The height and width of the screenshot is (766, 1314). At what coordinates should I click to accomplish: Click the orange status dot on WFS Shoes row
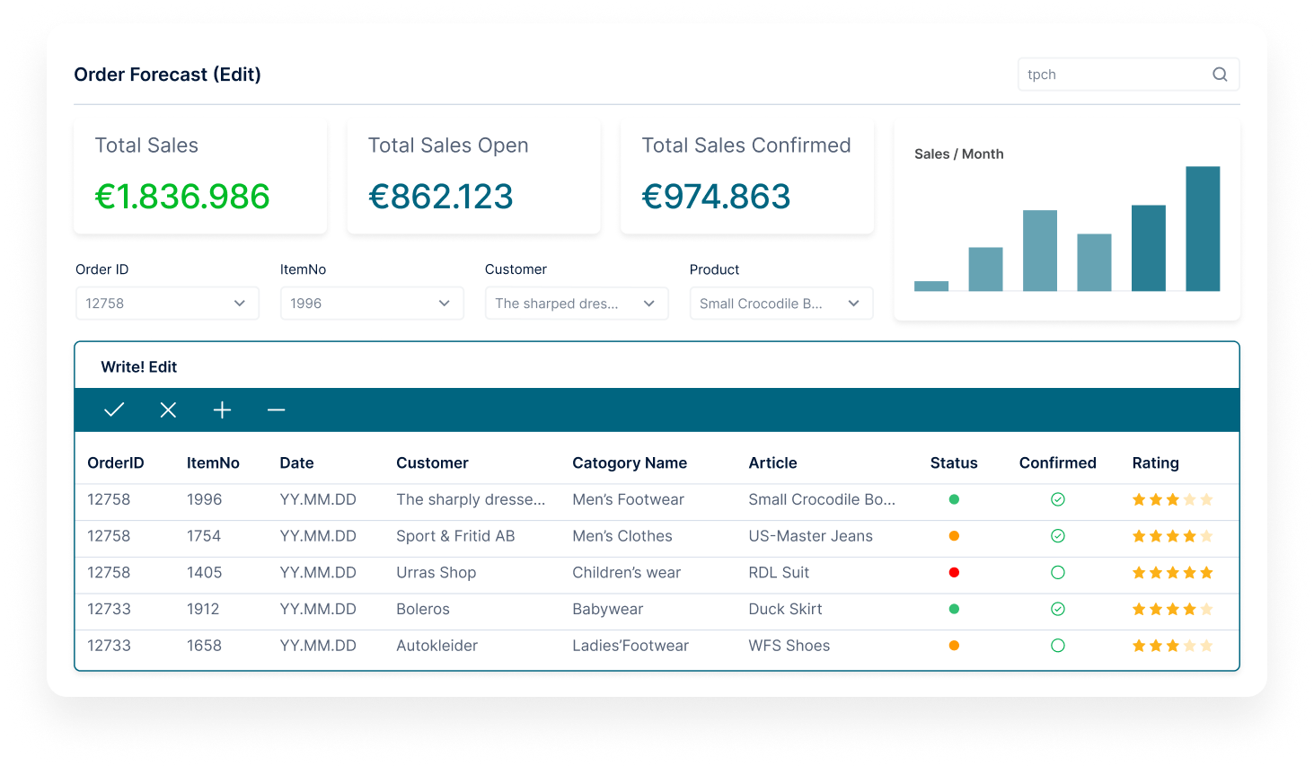(x=954, y=645)
